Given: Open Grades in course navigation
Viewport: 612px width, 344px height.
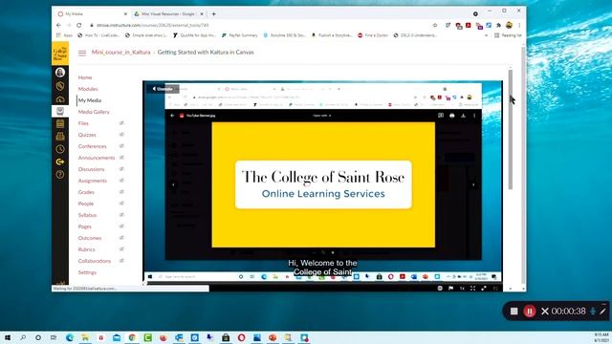Looking at the screenshot, I should click(86, 192).
